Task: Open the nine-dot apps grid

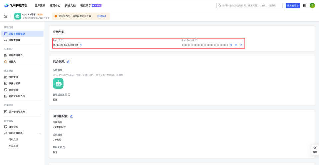Action: [305, 5]
